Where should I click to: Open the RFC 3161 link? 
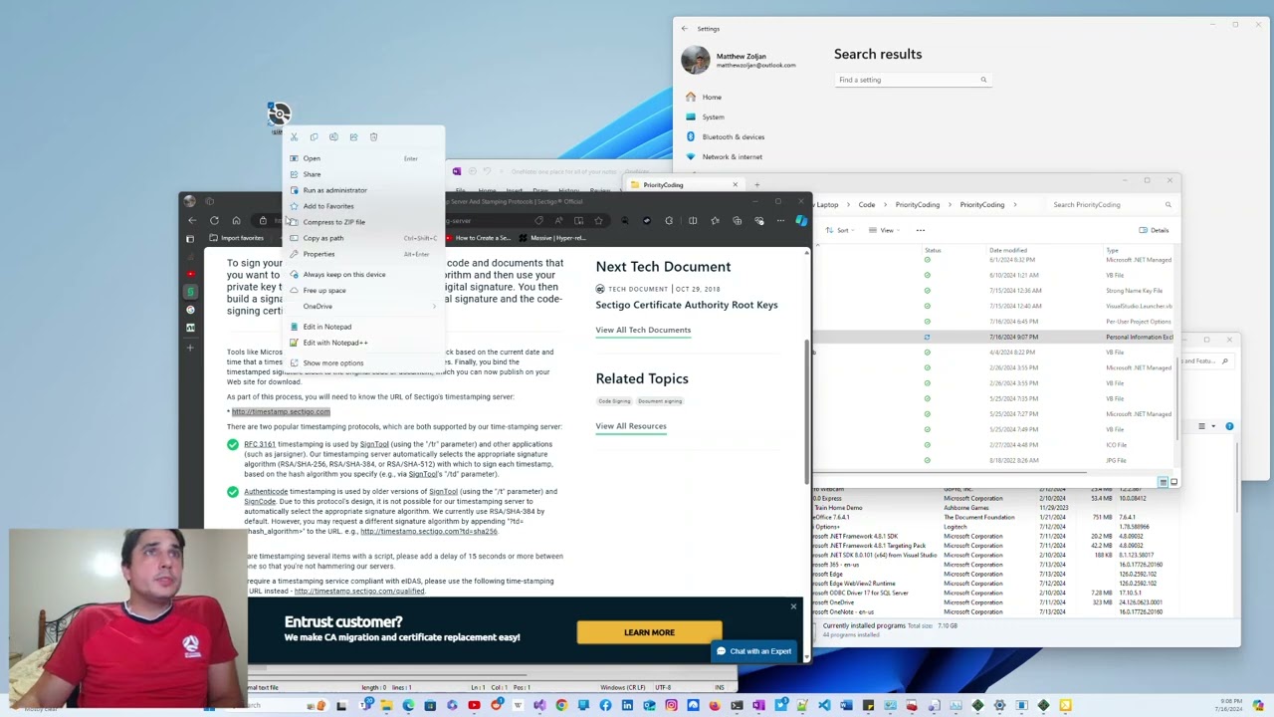[260, 444]
